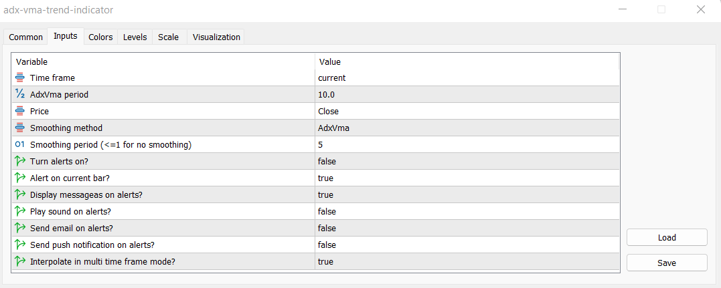Switch to the Colors tab
The height and width of the screenshot is (288, 721).
click(x=100, y=37)
